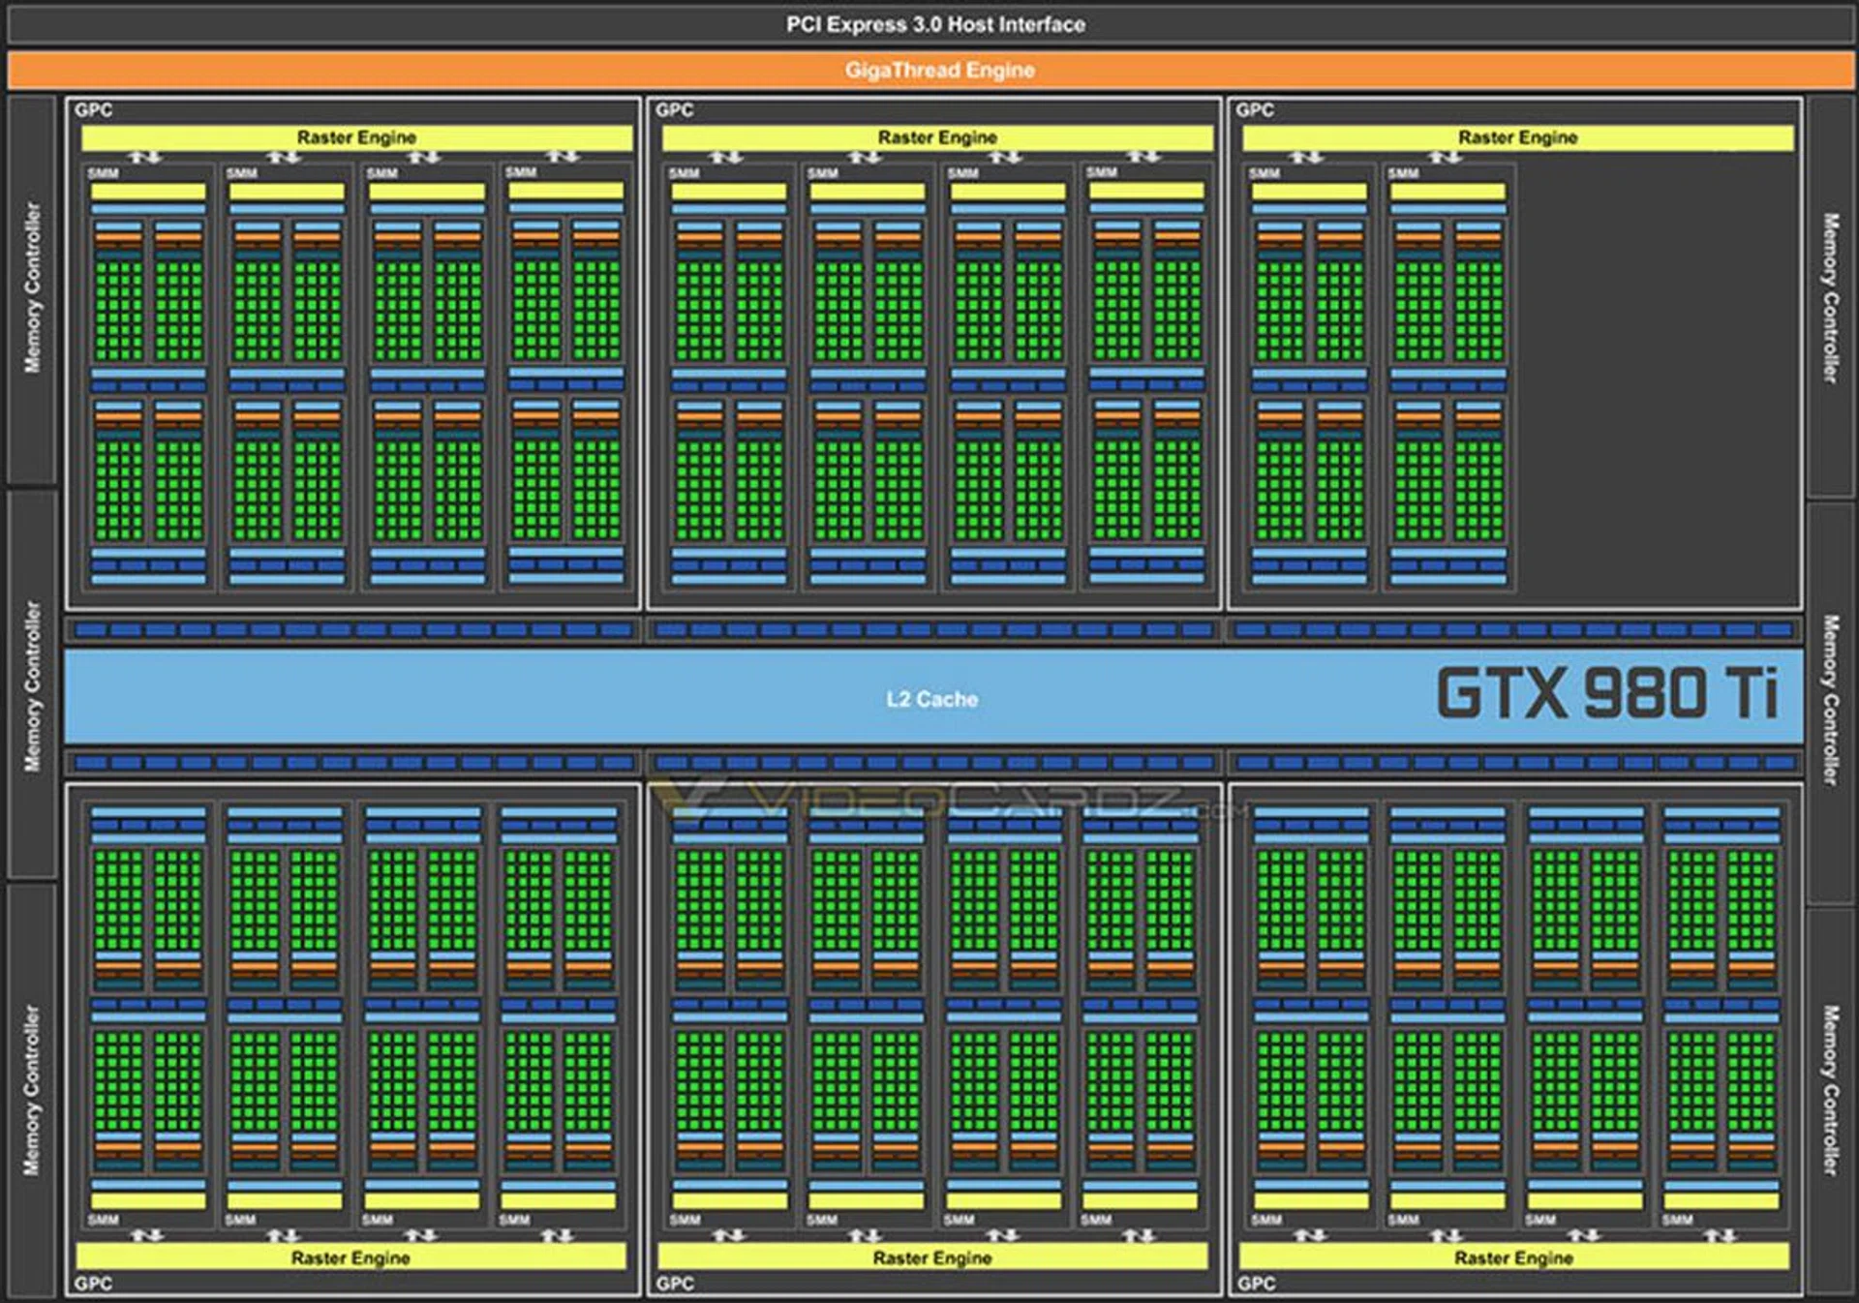Click the bottom-left GPC's Raster Engine bar
The height and width of the screenshot is (1303, 1859).
(x=350, y=1258)
